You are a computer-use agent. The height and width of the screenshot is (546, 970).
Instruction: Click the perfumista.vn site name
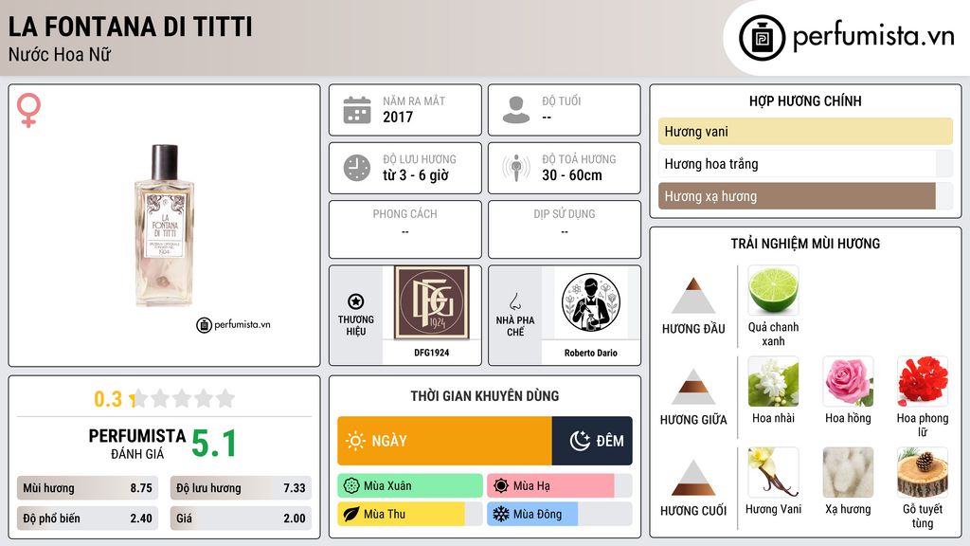point(873,36)
